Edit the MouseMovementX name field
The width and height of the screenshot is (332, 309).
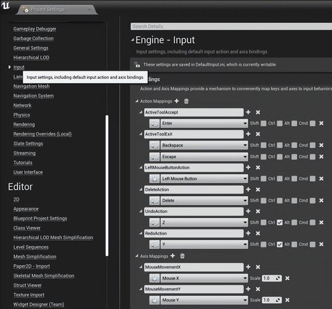(193, 267)
